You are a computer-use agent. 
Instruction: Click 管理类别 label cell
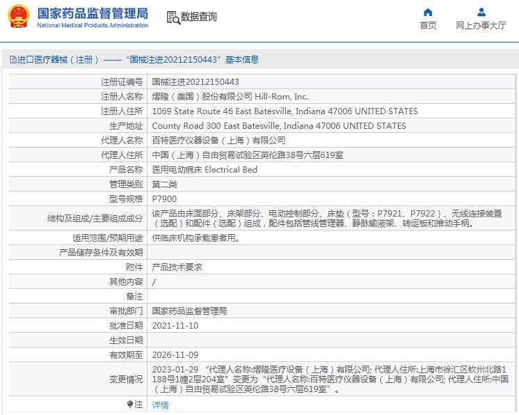pos(78,184)
